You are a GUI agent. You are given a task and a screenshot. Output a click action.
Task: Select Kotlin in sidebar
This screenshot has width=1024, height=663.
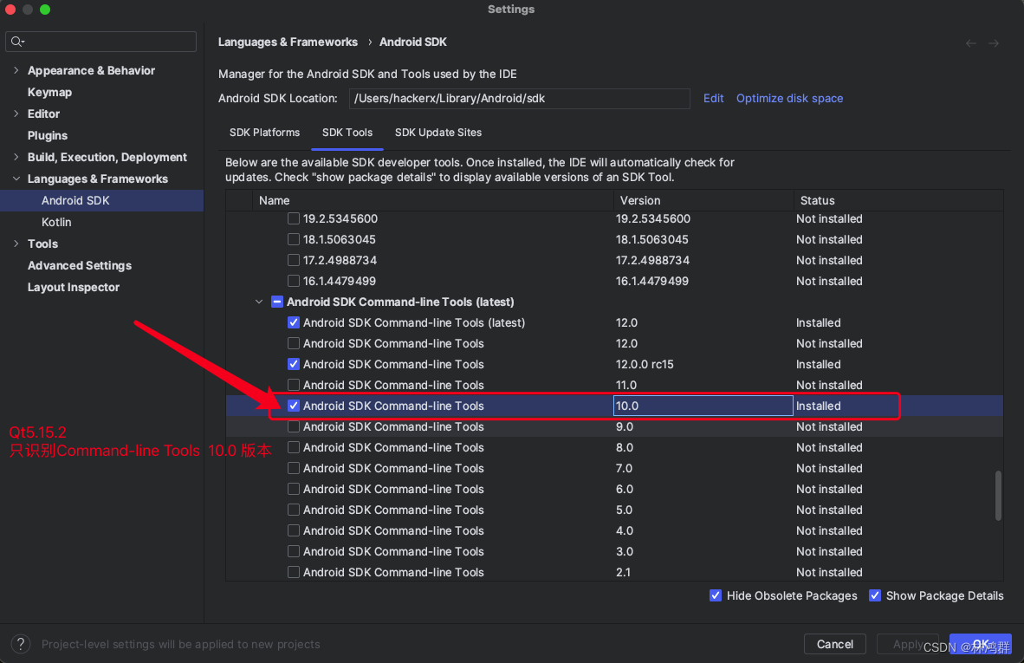56,222
